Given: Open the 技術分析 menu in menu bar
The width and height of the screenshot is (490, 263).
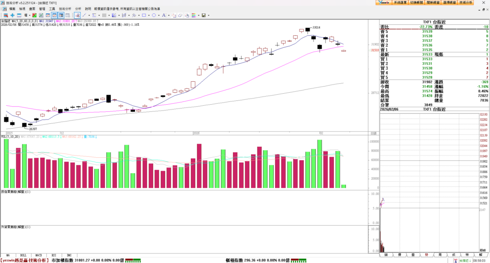Looking at the screenshot, I should (66, 9).
